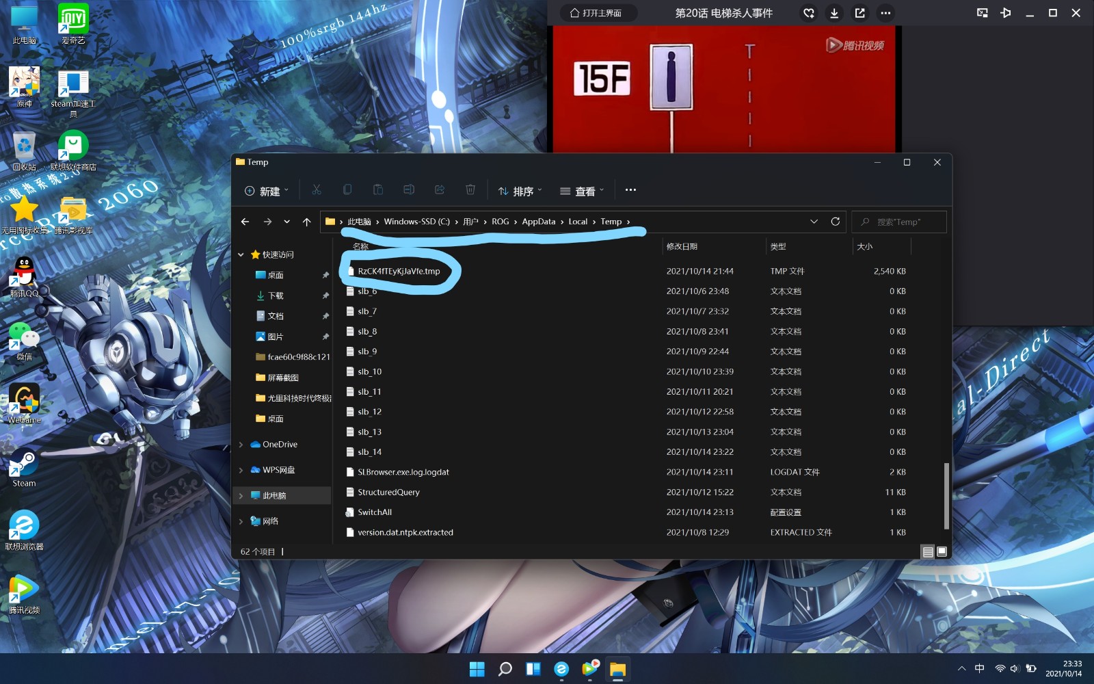The height and width of the screenshot is (684, 1094).
Task: Select ROG in the breadcrumb path
Action: point(501,222)
